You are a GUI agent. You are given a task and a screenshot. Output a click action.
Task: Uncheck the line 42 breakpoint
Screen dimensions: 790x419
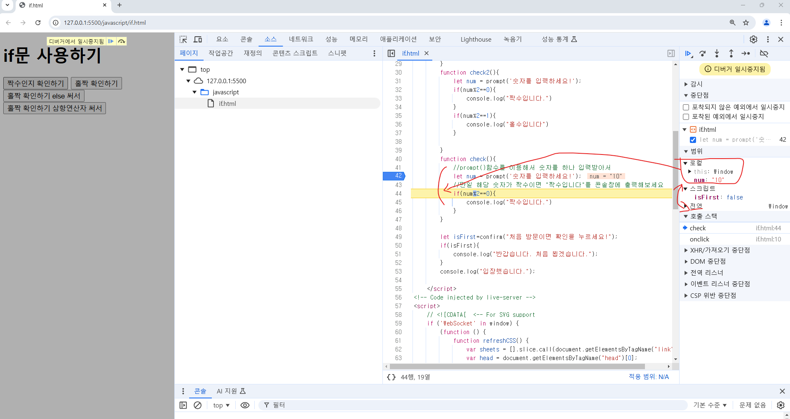pos(693,140)
